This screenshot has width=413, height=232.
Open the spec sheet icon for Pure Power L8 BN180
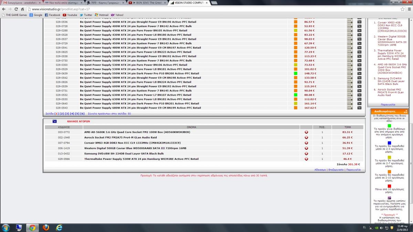pyautogui.click(x=350, y=35)
